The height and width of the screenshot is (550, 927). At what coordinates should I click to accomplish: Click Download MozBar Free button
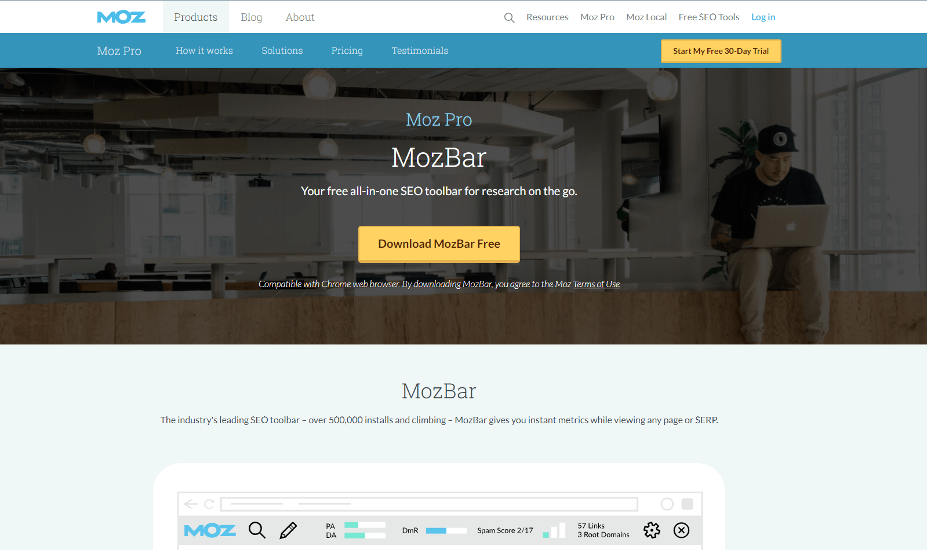439,244
